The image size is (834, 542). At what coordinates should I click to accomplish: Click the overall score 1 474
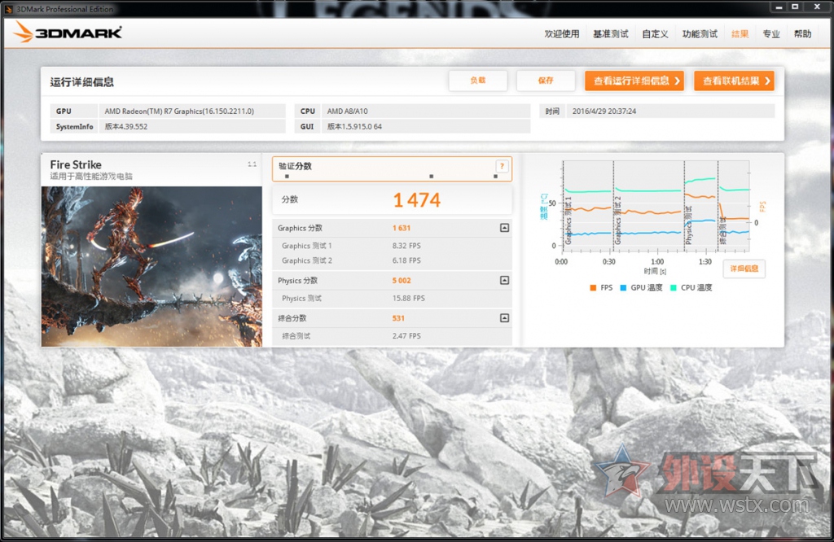coord(416,200)
